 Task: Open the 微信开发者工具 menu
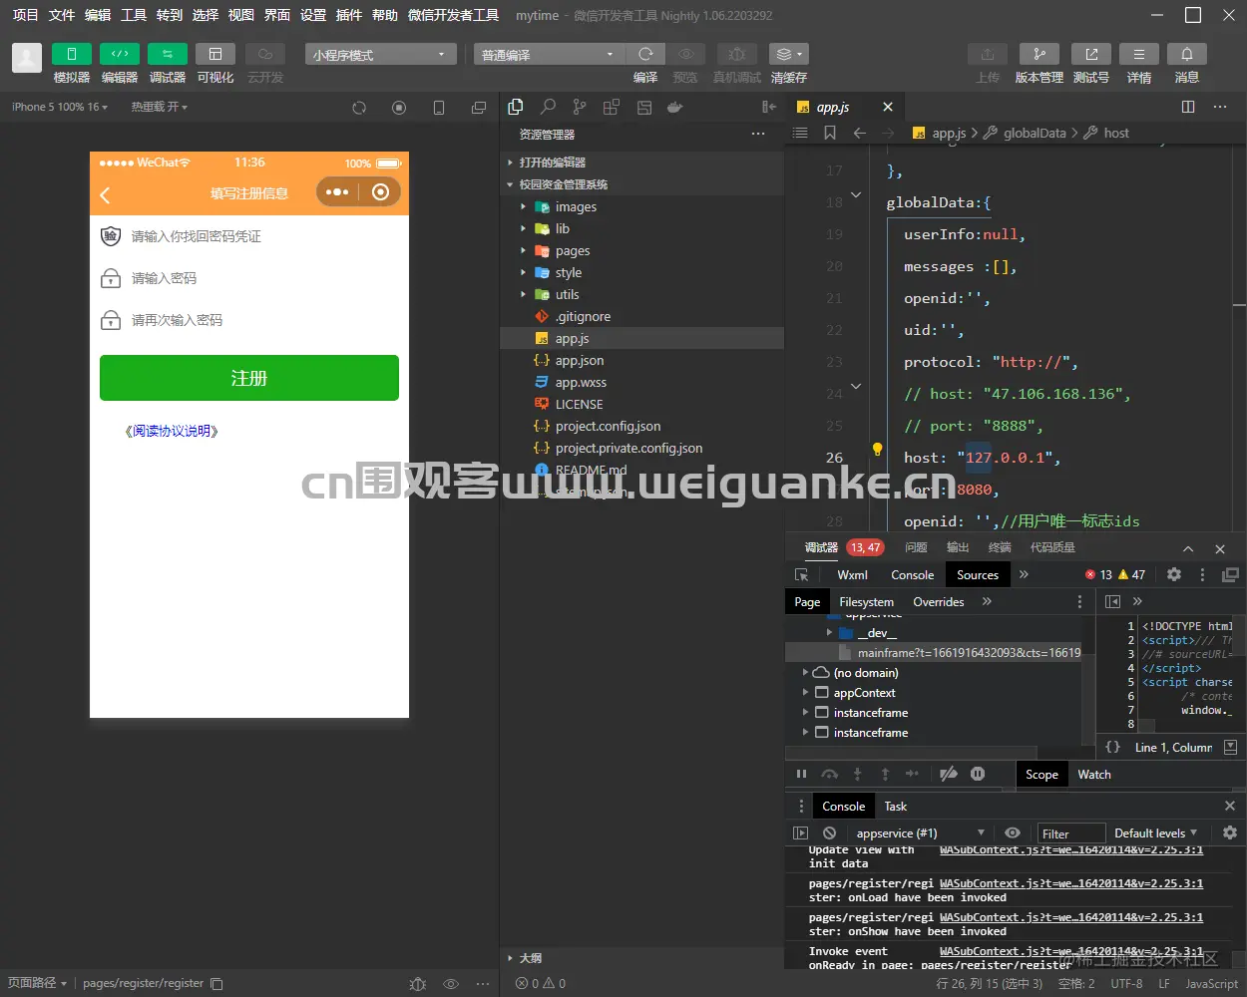pyautogui.click(x=453, y=15)
